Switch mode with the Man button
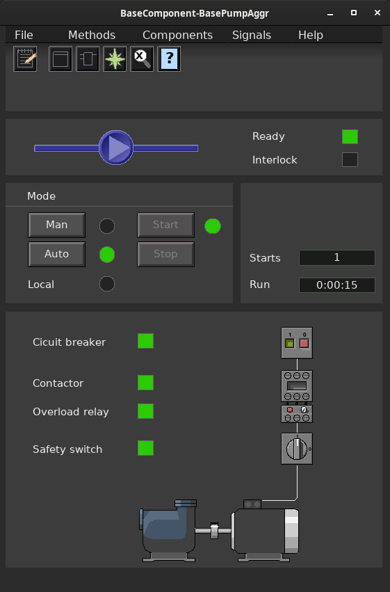390x592 pixels. click(x=56, y=225)
